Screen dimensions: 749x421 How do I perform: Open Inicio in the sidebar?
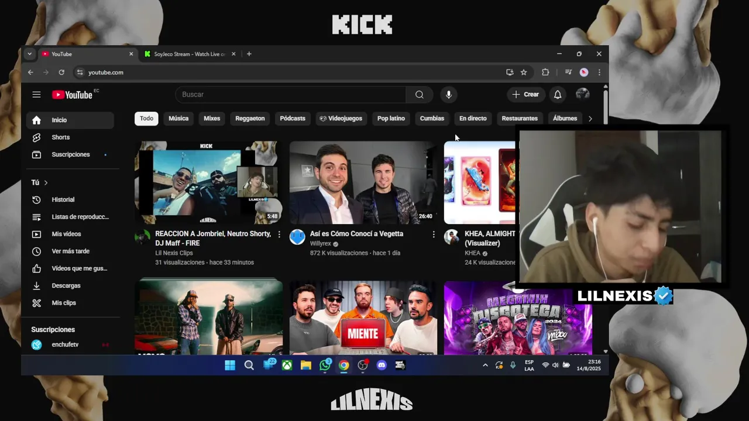[70, 120]
